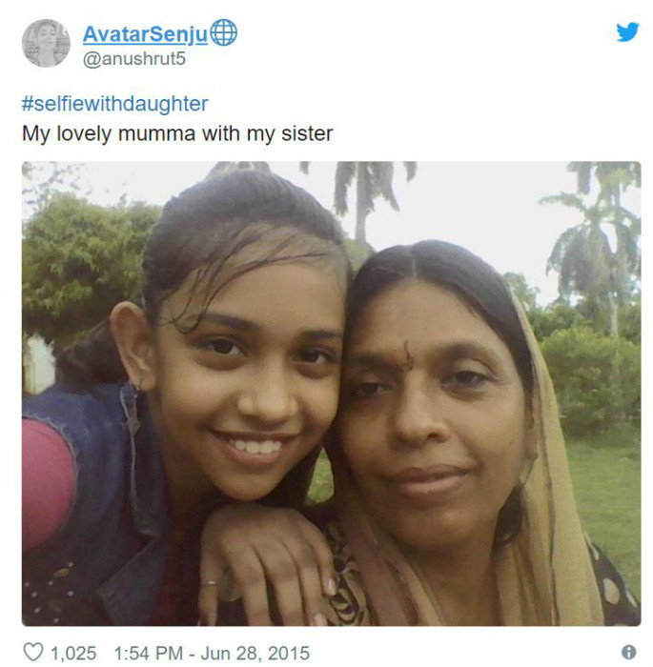653x667 pixels.
Task: Open the #selfiewithdaughter hashtag
Action: pos(114,104)
